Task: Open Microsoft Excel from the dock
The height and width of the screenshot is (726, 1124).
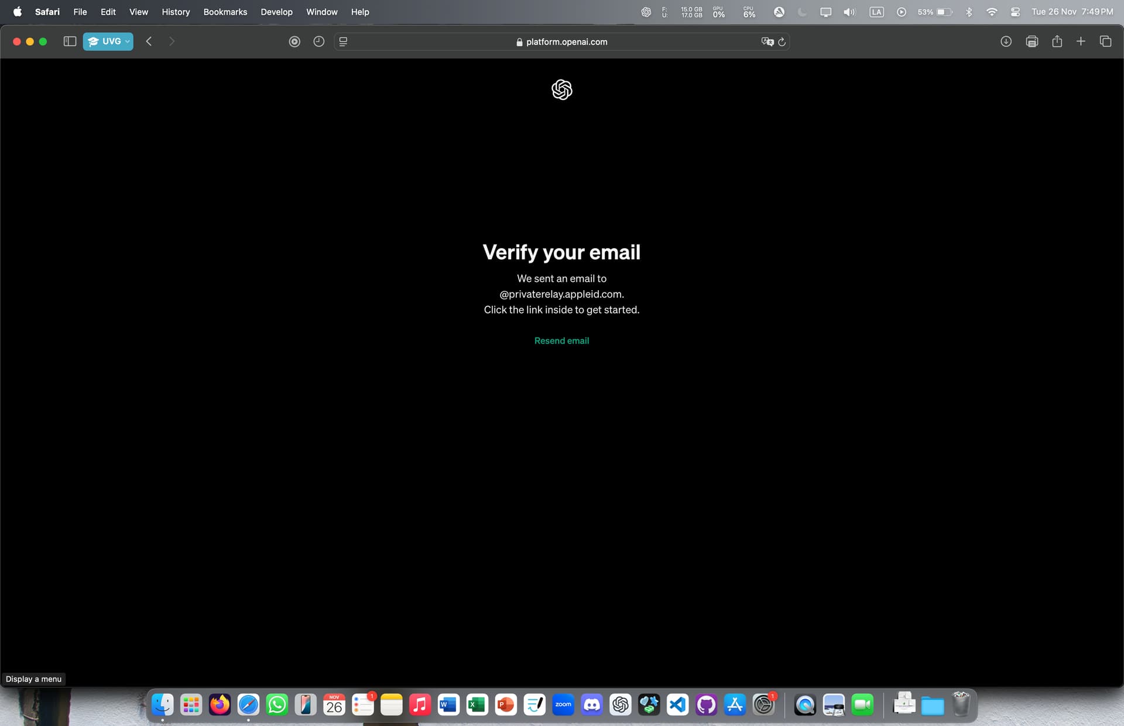Action: pyautogui.click(x=478, y=704)
